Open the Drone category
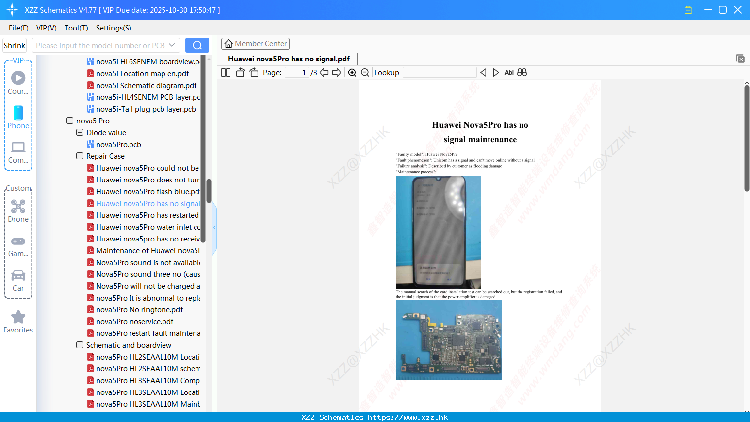The height and width of the screenshot is (422, 750). pos(18,211)
